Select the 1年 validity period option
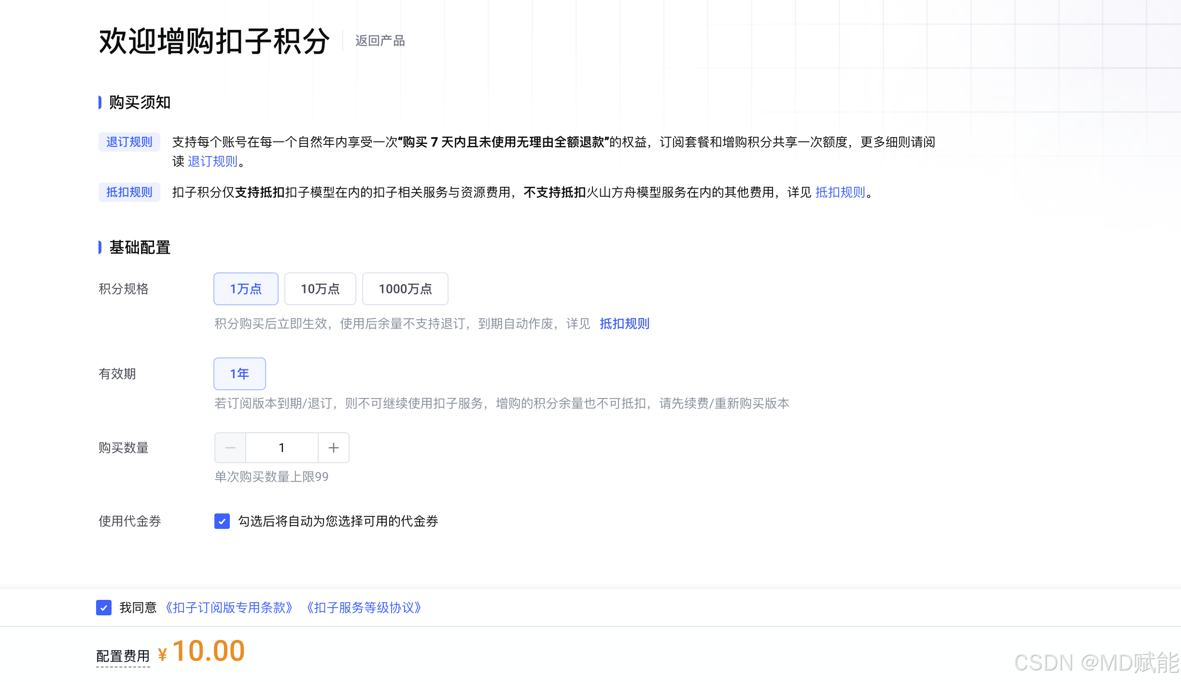 (x=239, y=373)
